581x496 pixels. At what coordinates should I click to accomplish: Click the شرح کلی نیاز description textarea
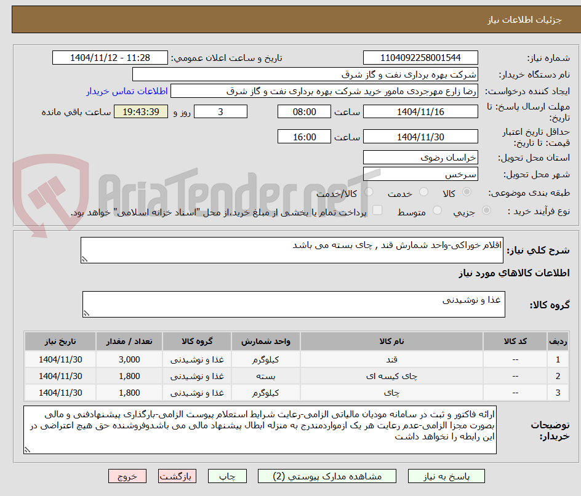292,250
